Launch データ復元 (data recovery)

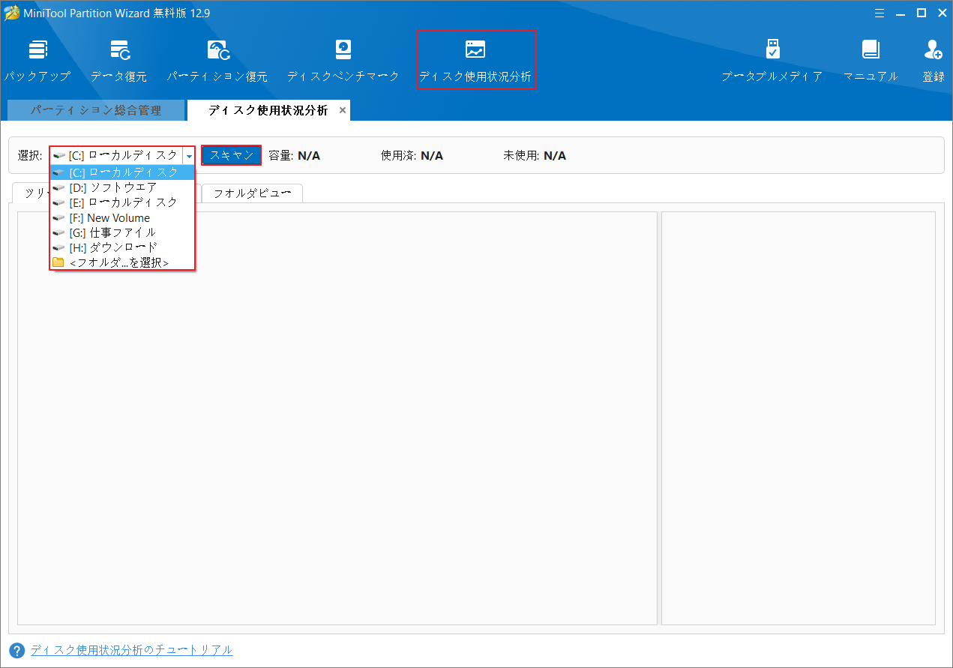click(119, 59)
